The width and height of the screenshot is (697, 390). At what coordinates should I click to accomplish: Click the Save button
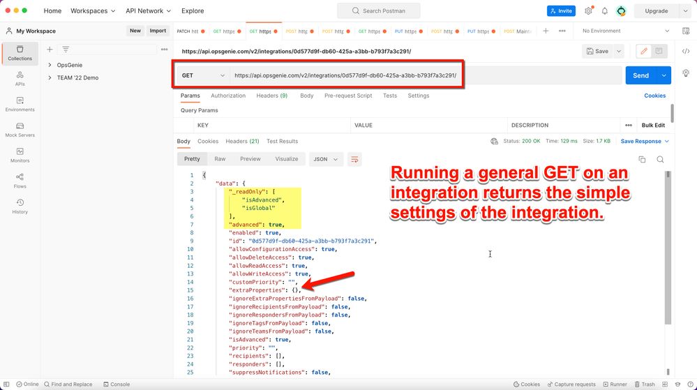pyautogui.click(x=597, y=51)
